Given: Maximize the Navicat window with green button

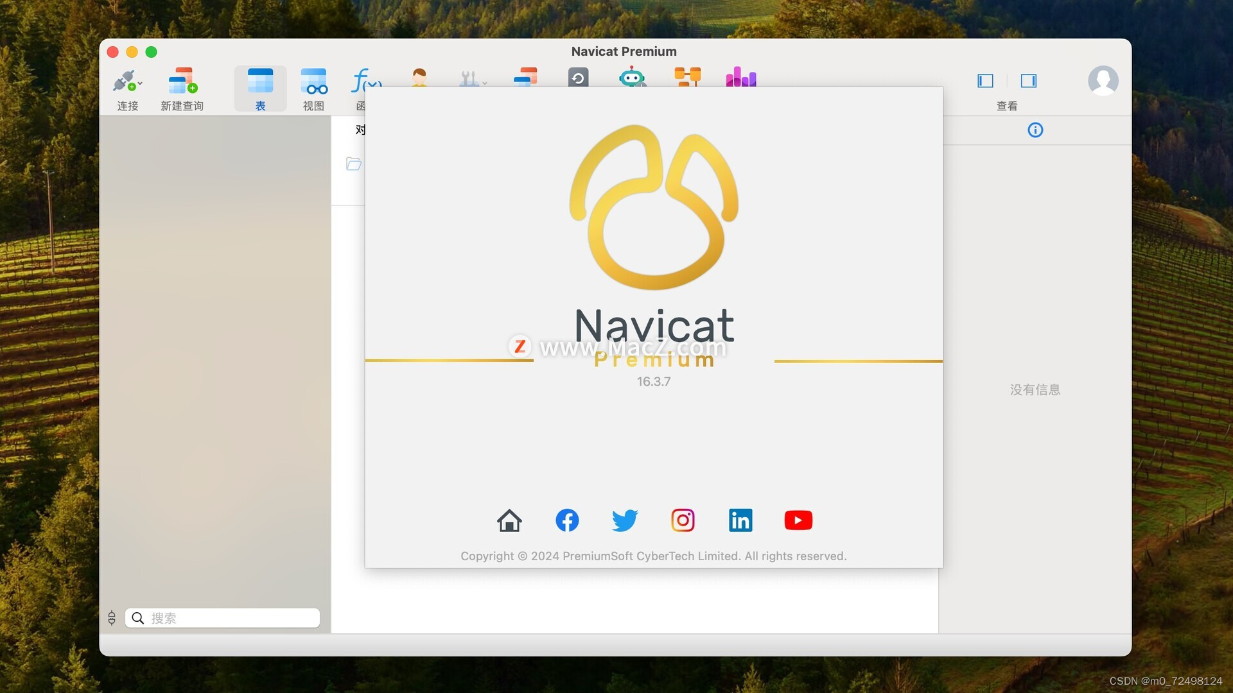Looking at the screenshot, I should (152, 52).
